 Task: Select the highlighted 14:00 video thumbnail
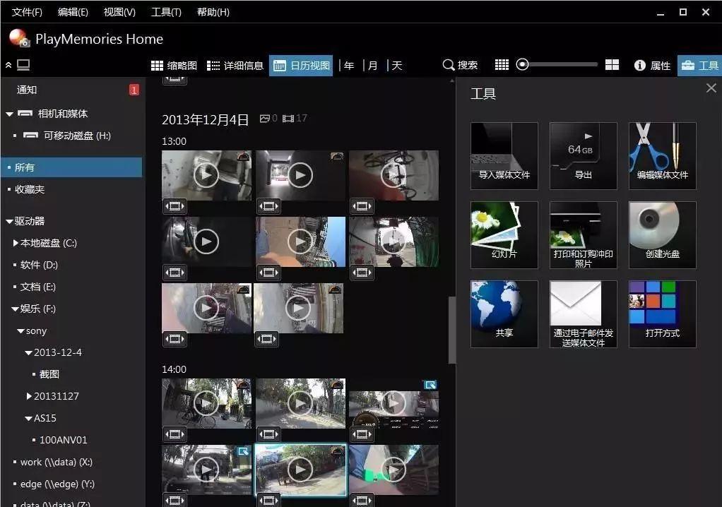coord(300,470)
